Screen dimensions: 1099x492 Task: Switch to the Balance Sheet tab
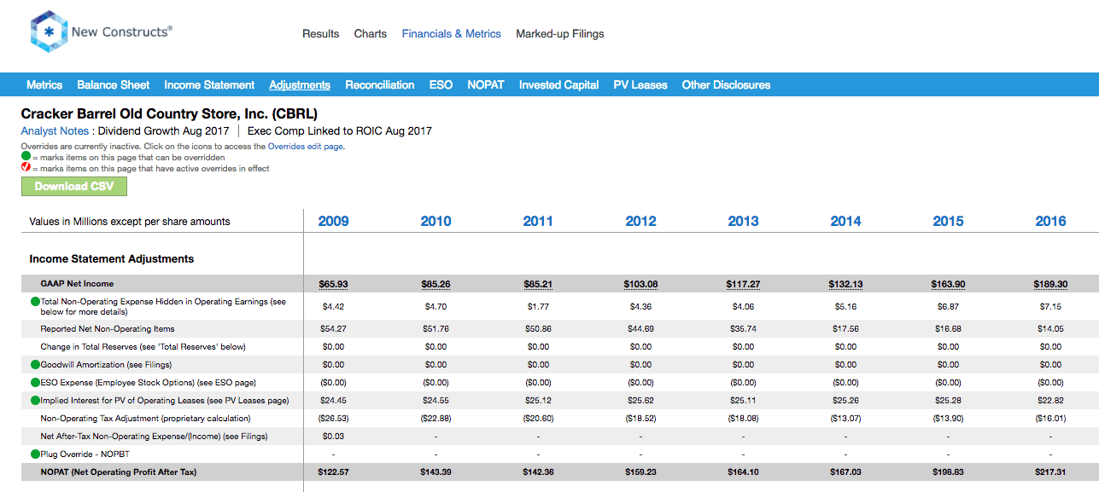point(114,85)
